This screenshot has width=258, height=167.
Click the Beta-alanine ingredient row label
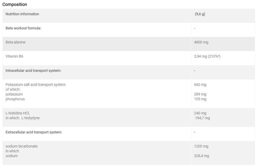click(16, 42)
